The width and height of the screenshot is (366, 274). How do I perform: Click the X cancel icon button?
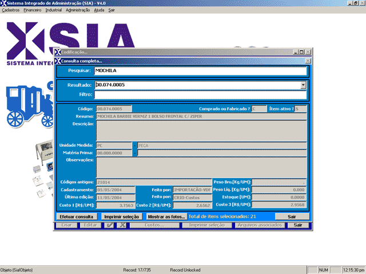[121, 225]
